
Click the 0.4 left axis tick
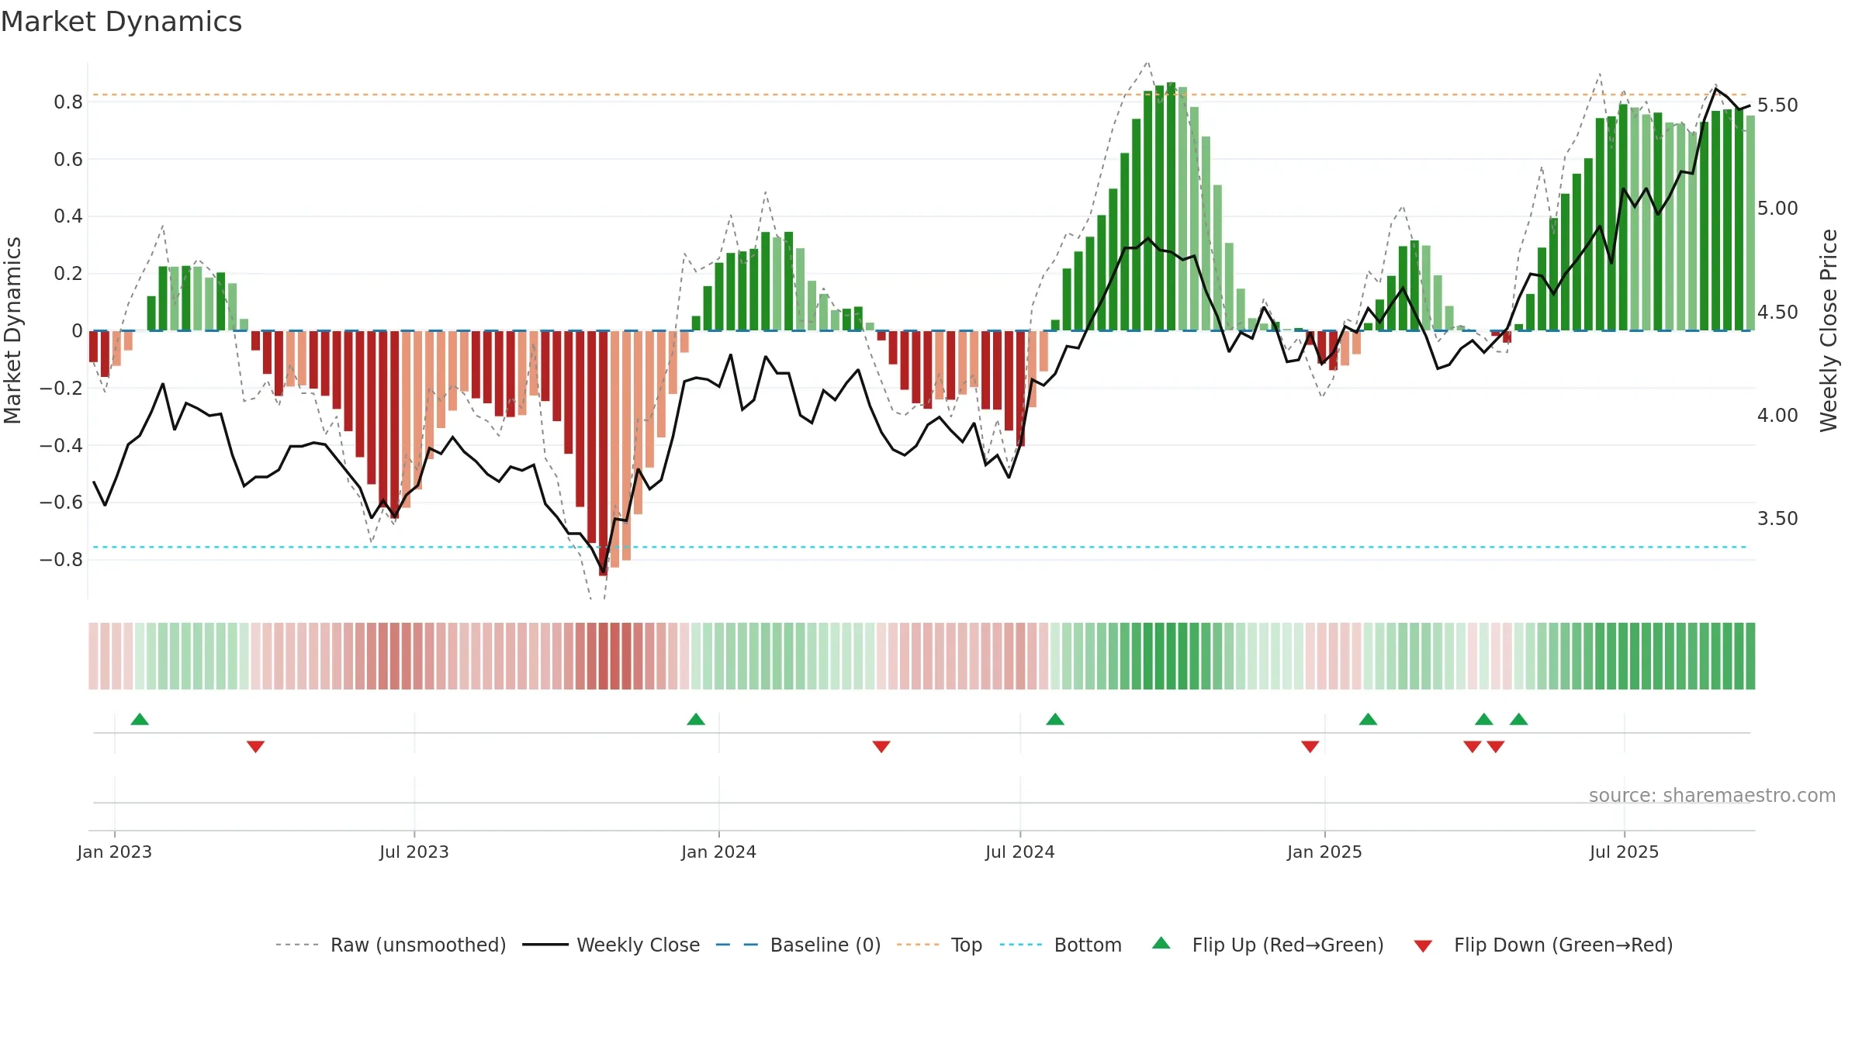68,216
